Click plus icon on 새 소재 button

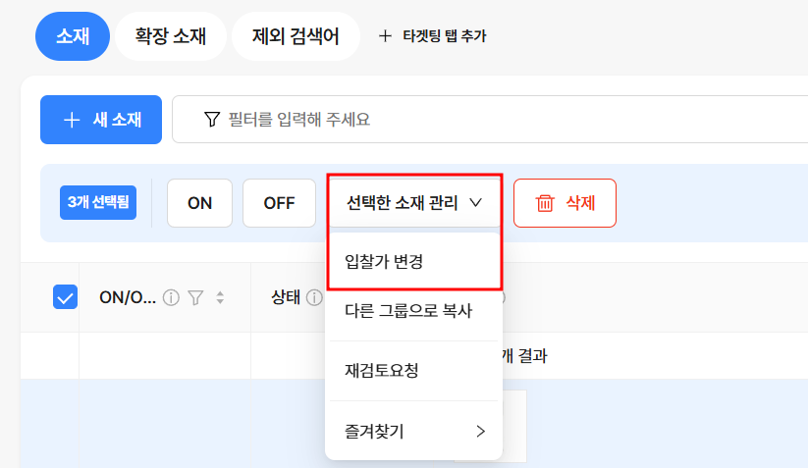[72, 120]
